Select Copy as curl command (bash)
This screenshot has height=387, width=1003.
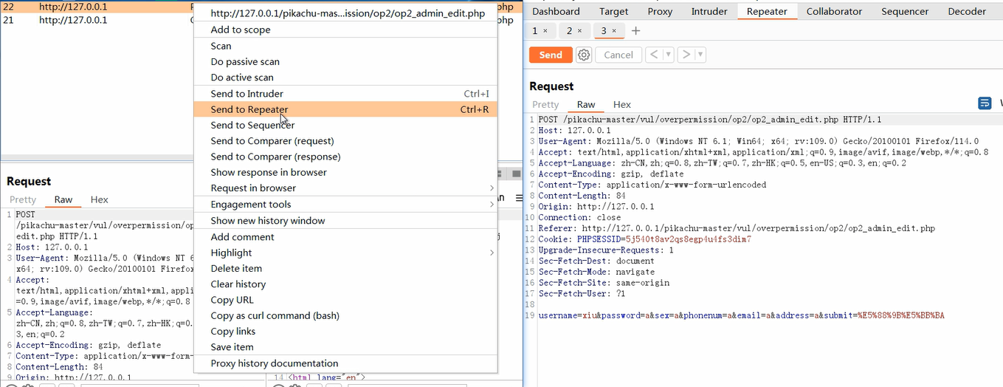click(345, 315)
